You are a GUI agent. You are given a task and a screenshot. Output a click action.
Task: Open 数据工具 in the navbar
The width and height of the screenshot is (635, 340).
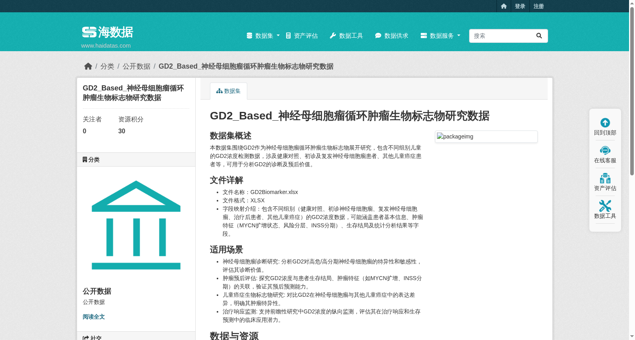tap(346, 36)
